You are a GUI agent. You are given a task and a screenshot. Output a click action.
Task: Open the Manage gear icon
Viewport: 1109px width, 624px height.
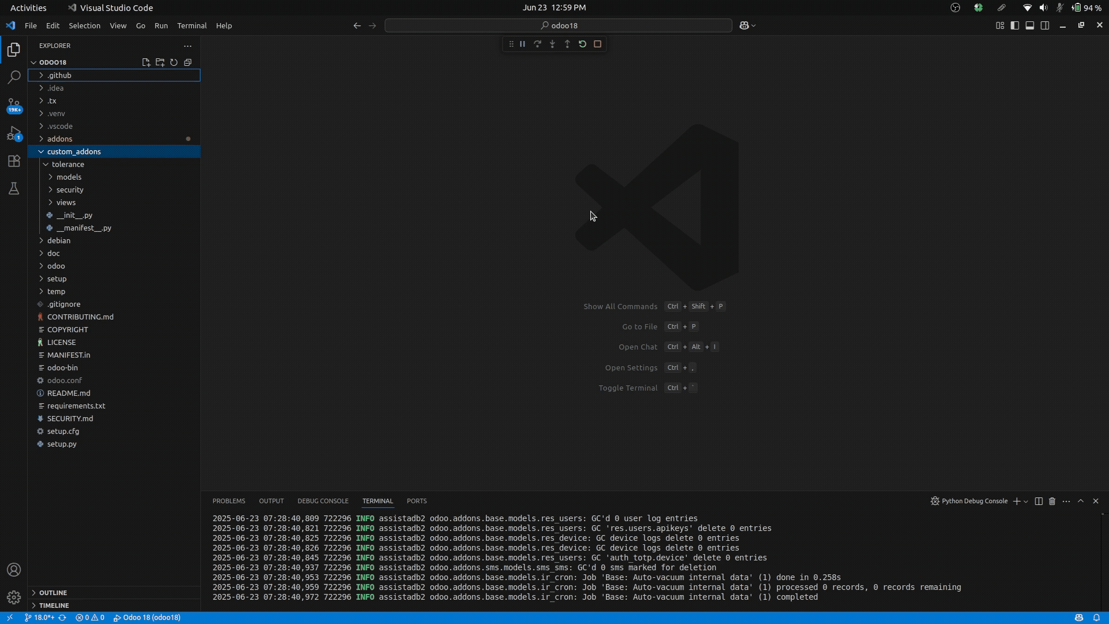point(14,597)
